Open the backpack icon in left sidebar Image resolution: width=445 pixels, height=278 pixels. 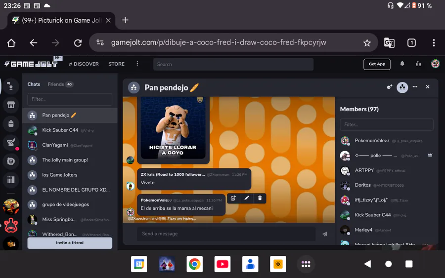point(11,123)
